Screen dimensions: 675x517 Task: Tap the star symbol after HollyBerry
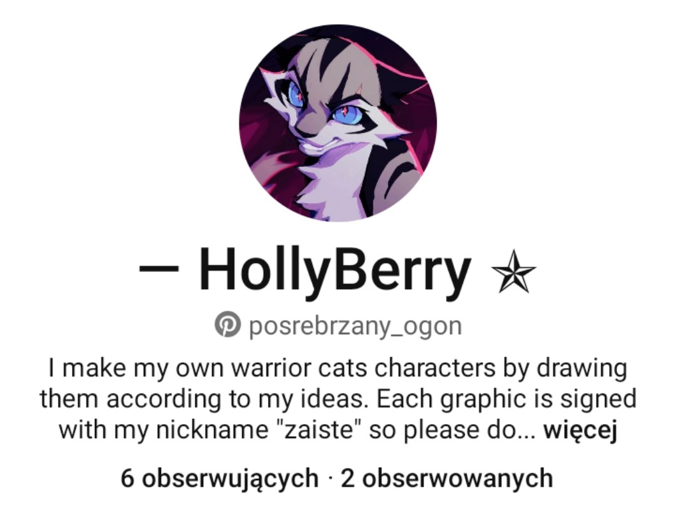pos(513,272)
